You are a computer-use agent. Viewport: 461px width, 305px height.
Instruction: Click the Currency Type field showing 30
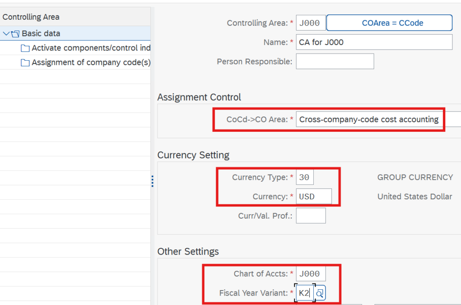pyautogui.click(x=305, y=177)
